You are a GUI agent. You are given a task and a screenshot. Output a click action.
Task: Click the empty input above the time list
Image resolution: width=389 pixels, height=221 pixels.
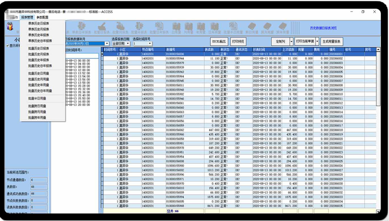(82, 56)
